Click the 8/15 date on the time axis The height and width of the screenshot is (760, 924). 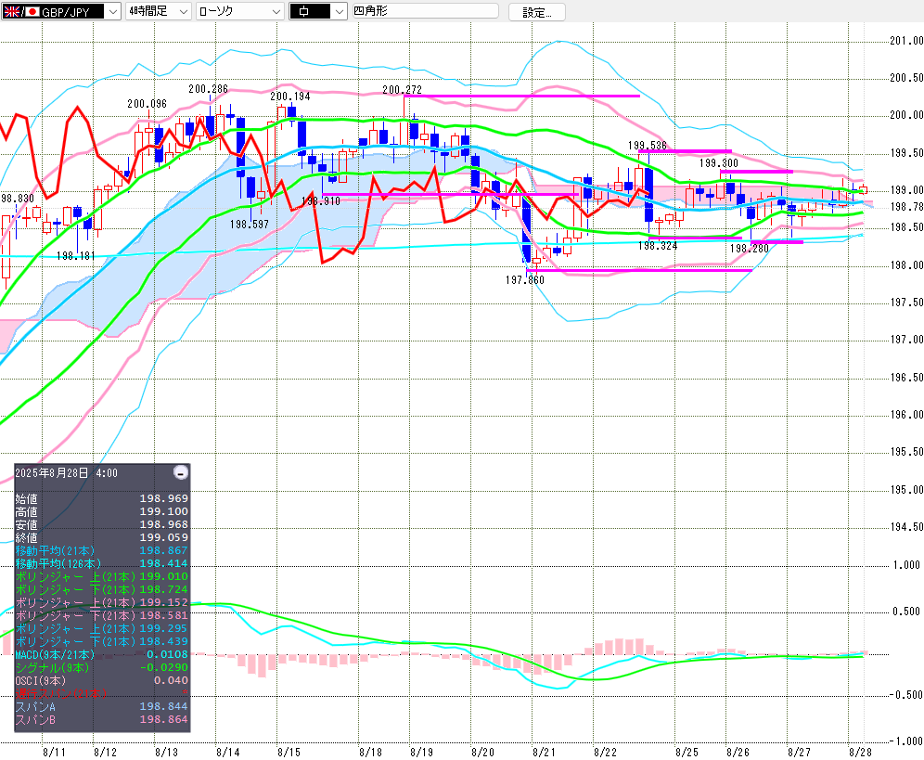pyautogui.click(x=289, y=753)
